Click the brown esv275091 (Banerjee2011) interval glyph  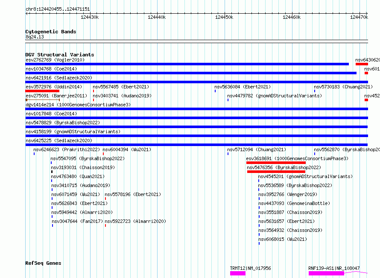(43, 100)
